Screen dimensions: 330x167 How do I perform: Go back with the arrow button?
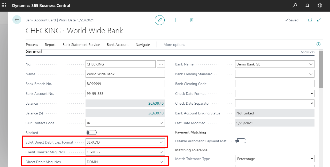point(17,20)
